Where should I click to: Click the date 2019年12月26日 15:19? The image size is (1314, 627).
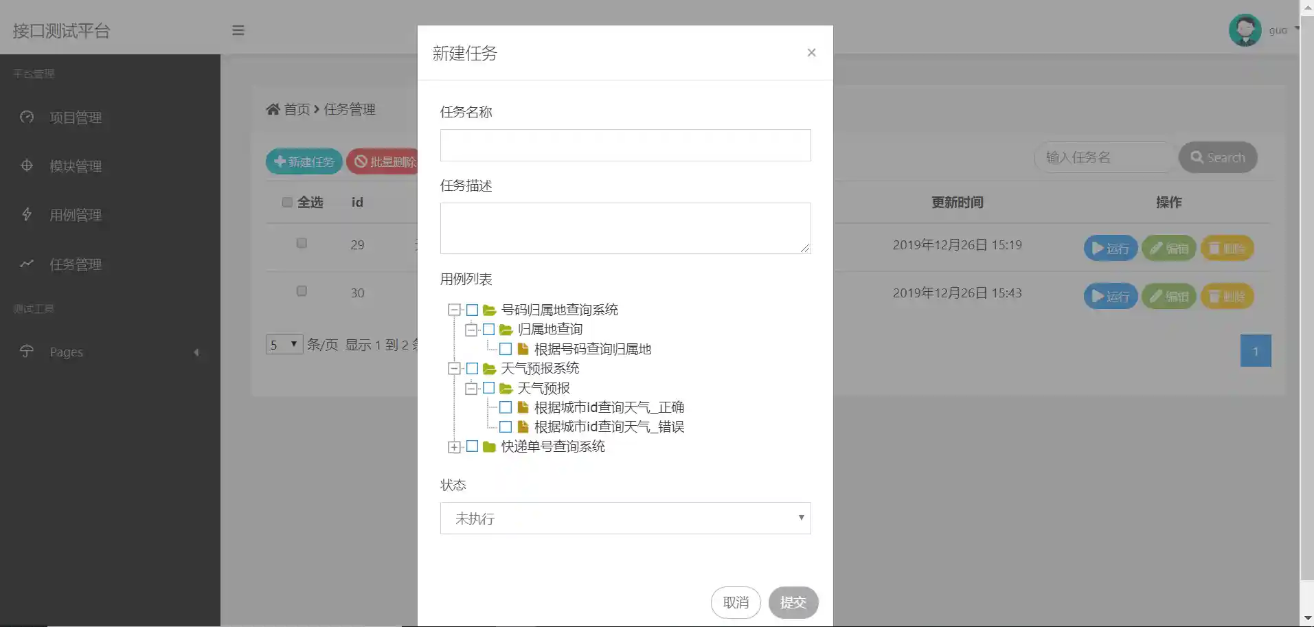pos(958,244)
